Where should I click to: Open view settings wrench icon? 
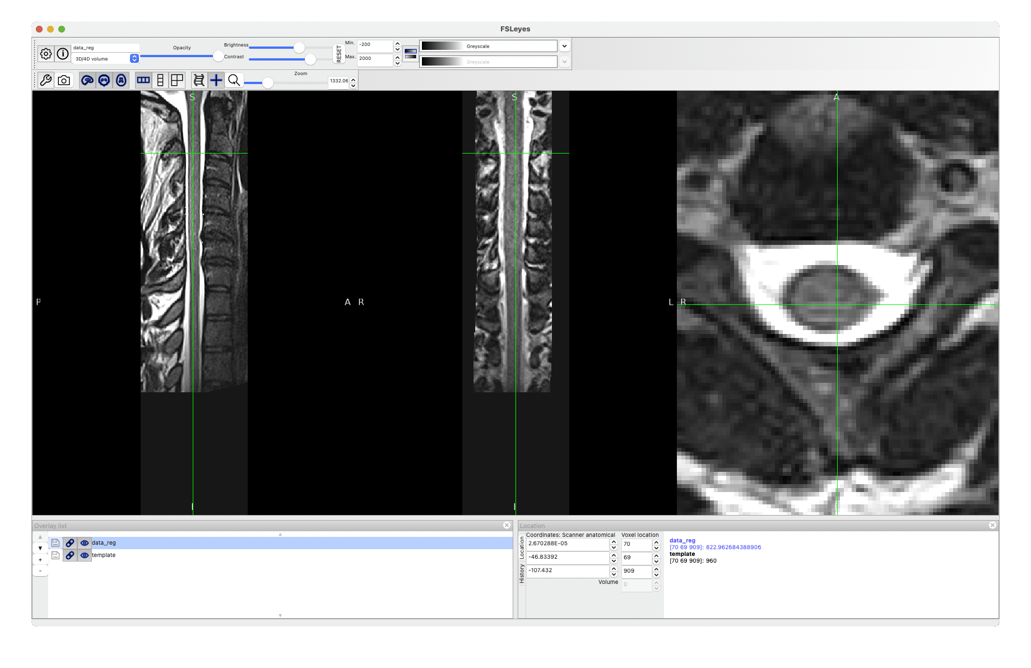tap(46, 80)
